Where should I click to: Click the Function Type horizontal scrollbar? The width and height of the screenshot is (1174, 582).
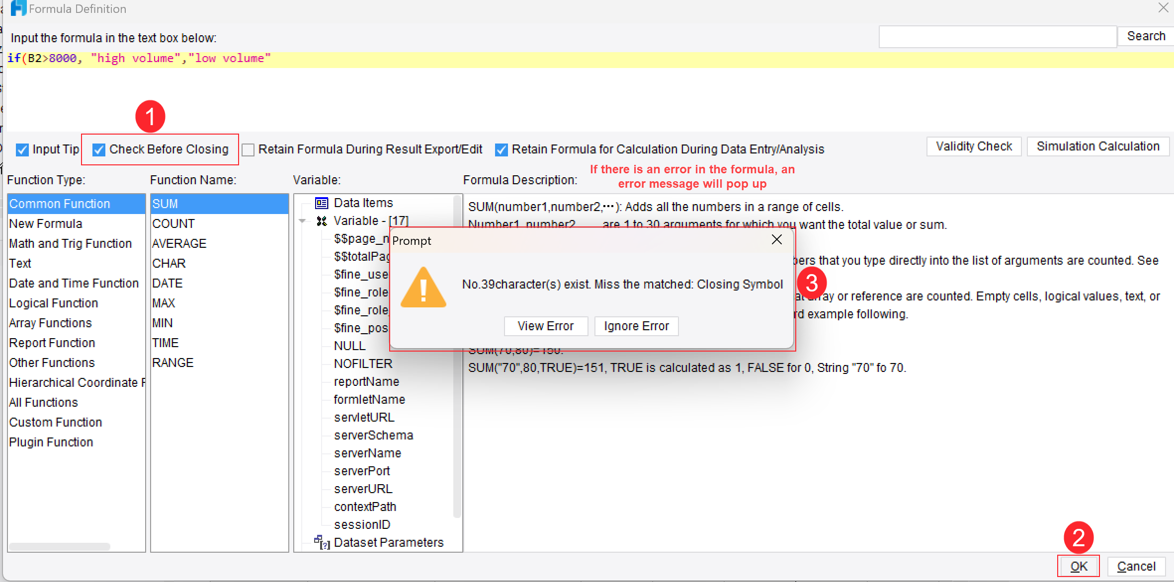click(x=59, y=546)
